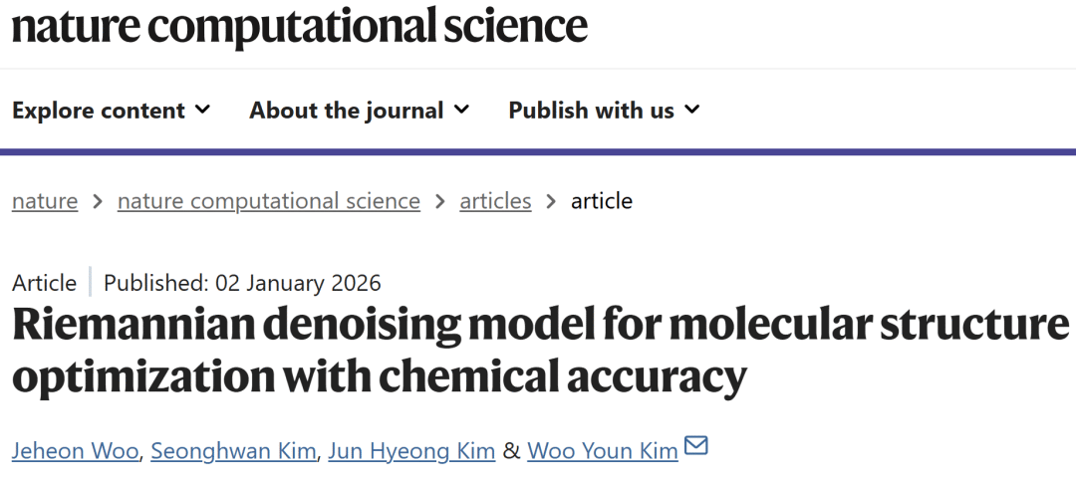Click the arrow separator after nature breadcrumb
Image resolution: width=1076 pixels, height=493 pixels.
pyautogui.click(x=98, y=201)
